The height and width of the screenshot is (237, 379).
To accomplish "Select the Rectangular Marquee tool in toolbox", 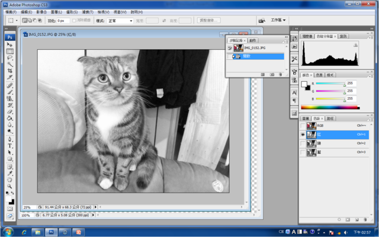I will point(9,52).
